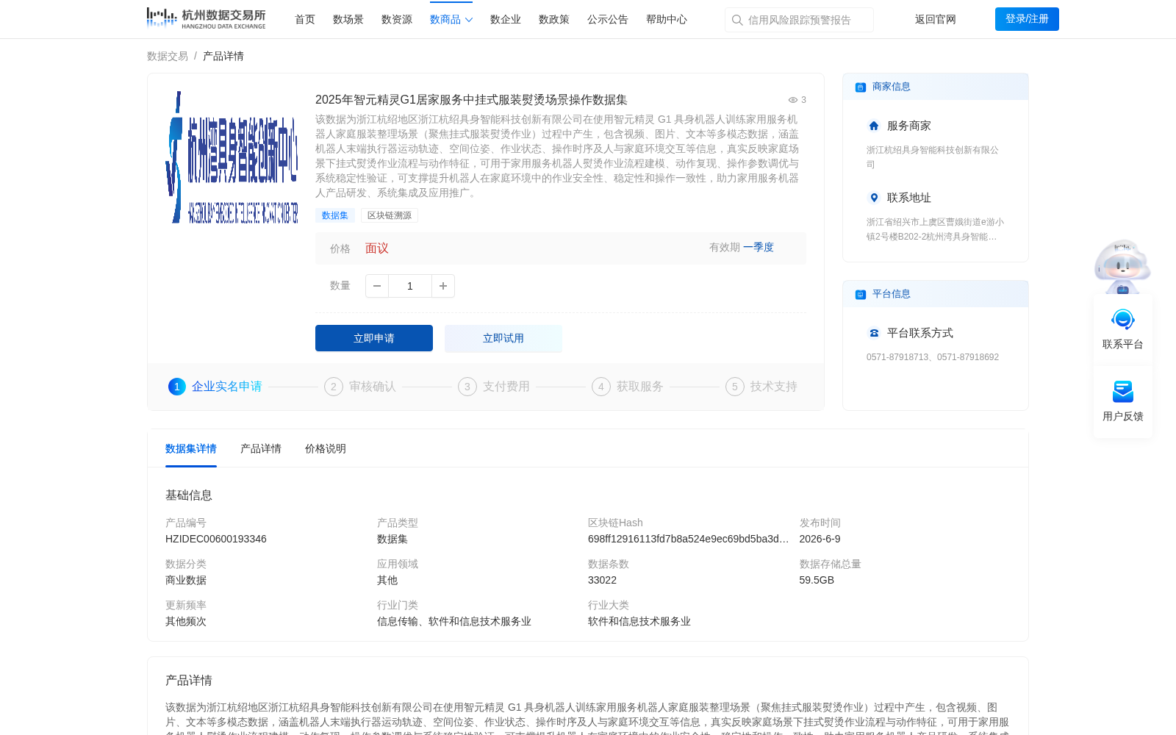Open 联系平台 headset support icon

pyautogui.click(x=1123, y=319)
